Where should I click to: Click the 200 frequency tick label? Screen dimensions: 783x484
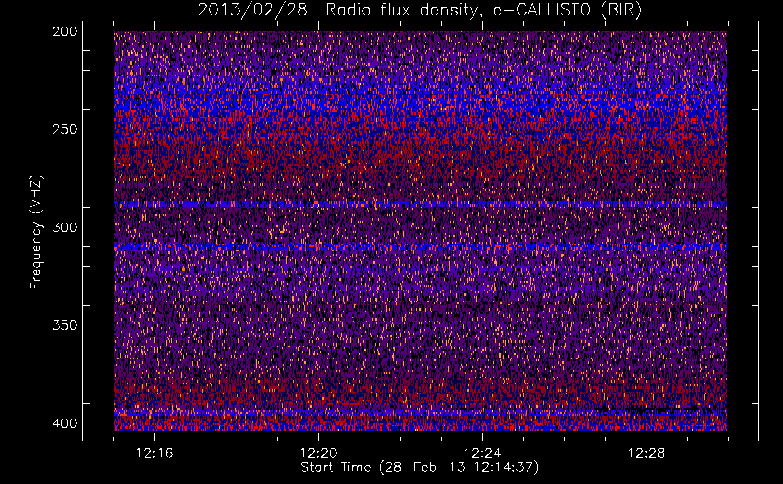[x=64, y=31]
